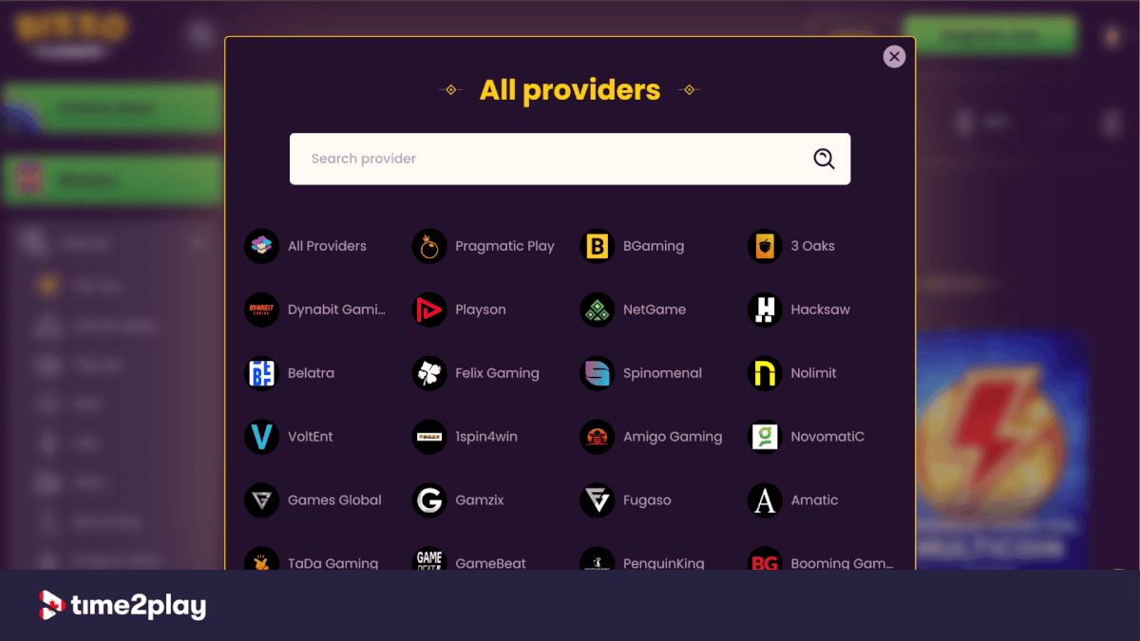Select the Belatra blue icon
The height and width of the screenshot is (641, 1140).
tap(261, 373)
